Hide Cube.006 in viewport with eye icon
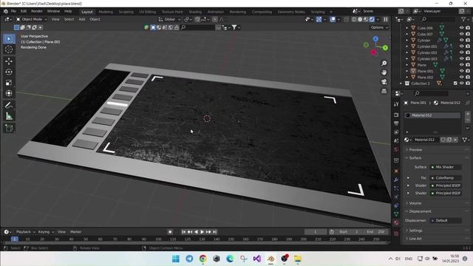This screenshot has width=473, height=266. coord(461,28)
